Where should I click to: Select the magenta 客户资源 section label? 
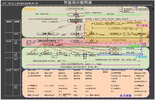tap(142, 26)
